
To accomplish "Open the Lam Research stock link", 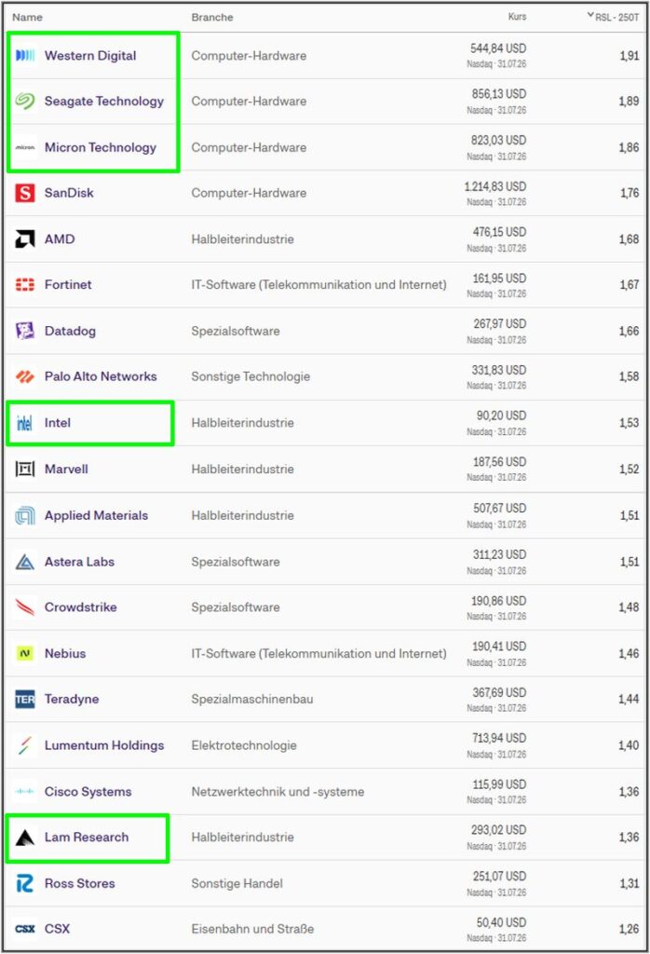I will 87,838.
